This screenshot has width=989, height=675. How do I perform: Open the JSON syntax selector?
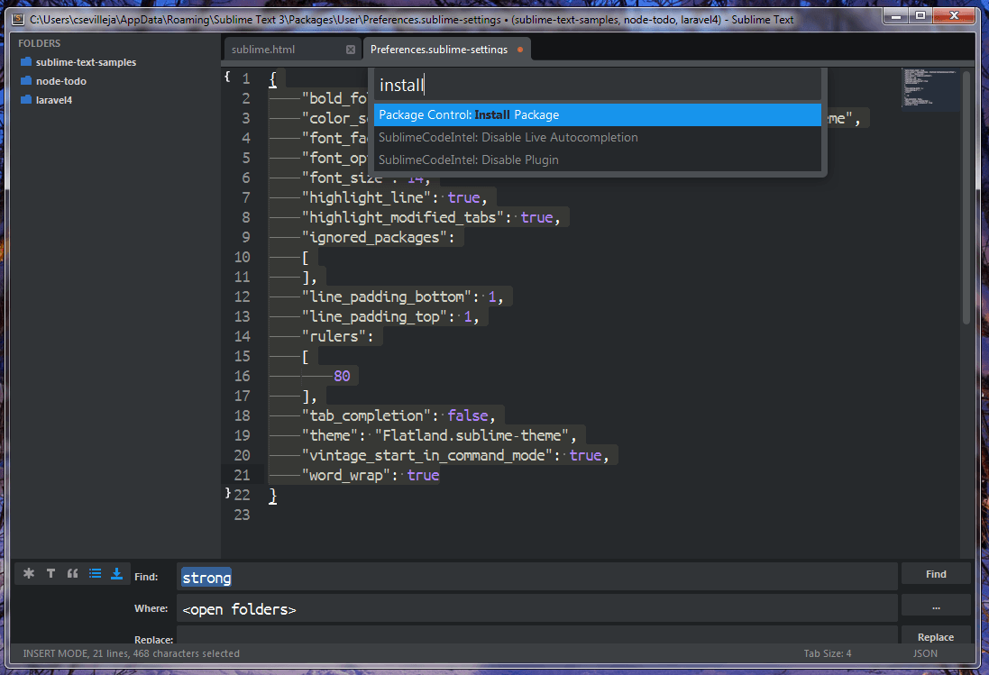(925, 653)
